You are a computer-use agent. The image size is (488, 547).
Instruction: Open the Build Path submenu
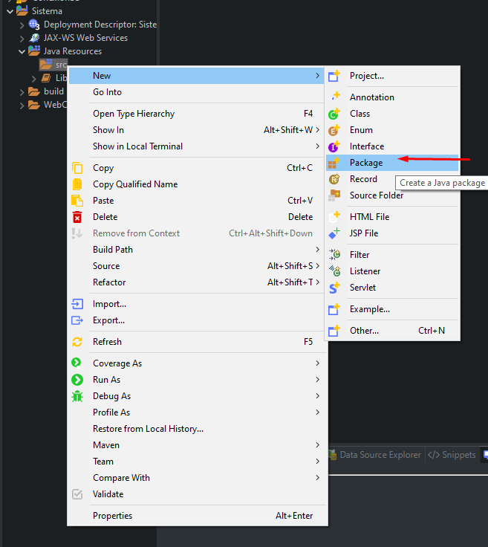pos(113,250)
